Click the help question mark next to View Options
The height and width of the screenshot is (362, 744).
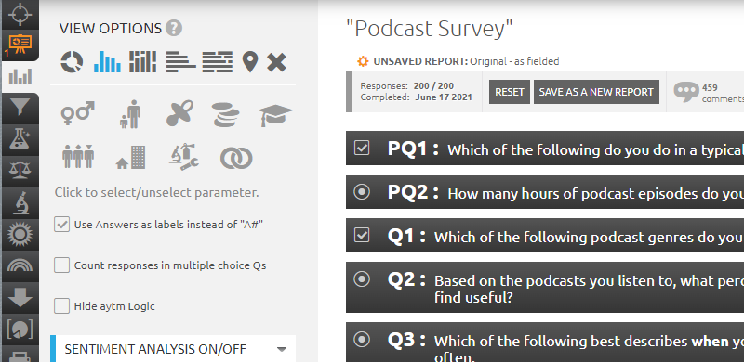[x=174, y=29]
